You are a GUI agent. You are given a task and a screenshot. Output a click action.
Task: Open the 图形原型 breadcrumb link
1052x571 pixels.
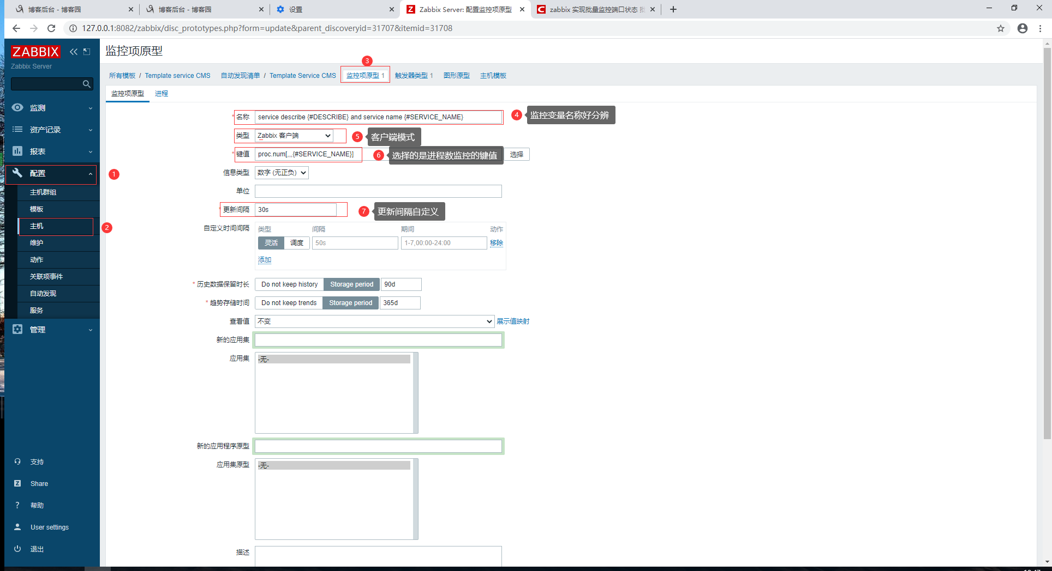pyautogui.click(x=457, y=76)
